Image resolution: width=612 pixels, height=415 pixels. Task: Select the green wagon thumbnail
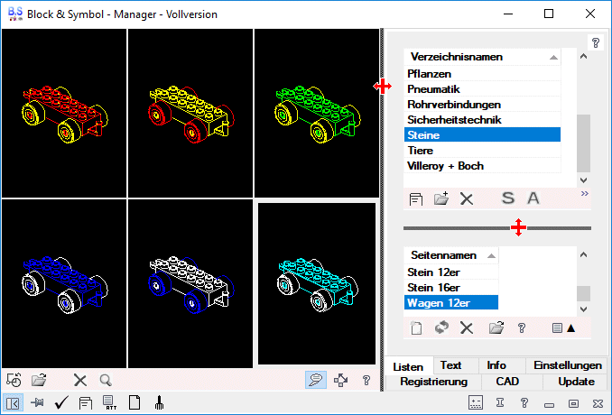point(317,113)
